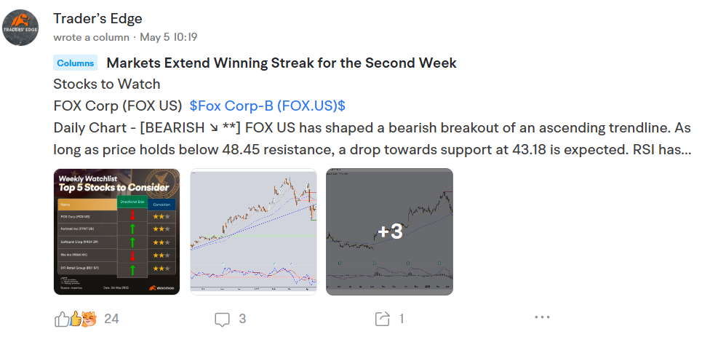This screenshot has width=710, height=345.
Task: Click the Columns category tag
Action: pos(75,63)
